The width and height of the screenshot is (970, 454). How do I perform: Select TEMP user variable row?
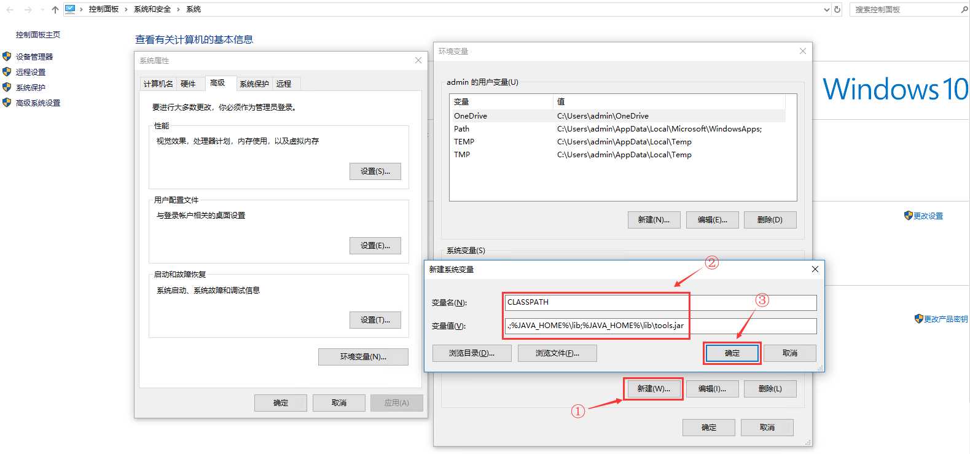(618, 142)
